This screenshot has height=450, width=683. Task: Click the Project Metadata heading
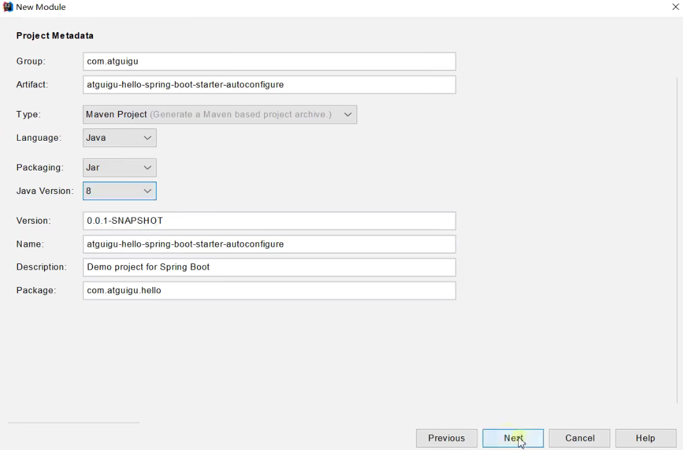click(x=55, y=36)
